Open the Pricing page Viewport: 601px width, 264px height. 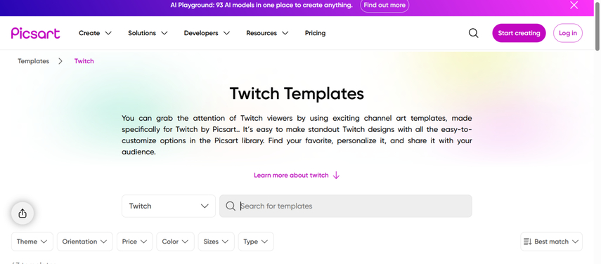click(315, 33)
